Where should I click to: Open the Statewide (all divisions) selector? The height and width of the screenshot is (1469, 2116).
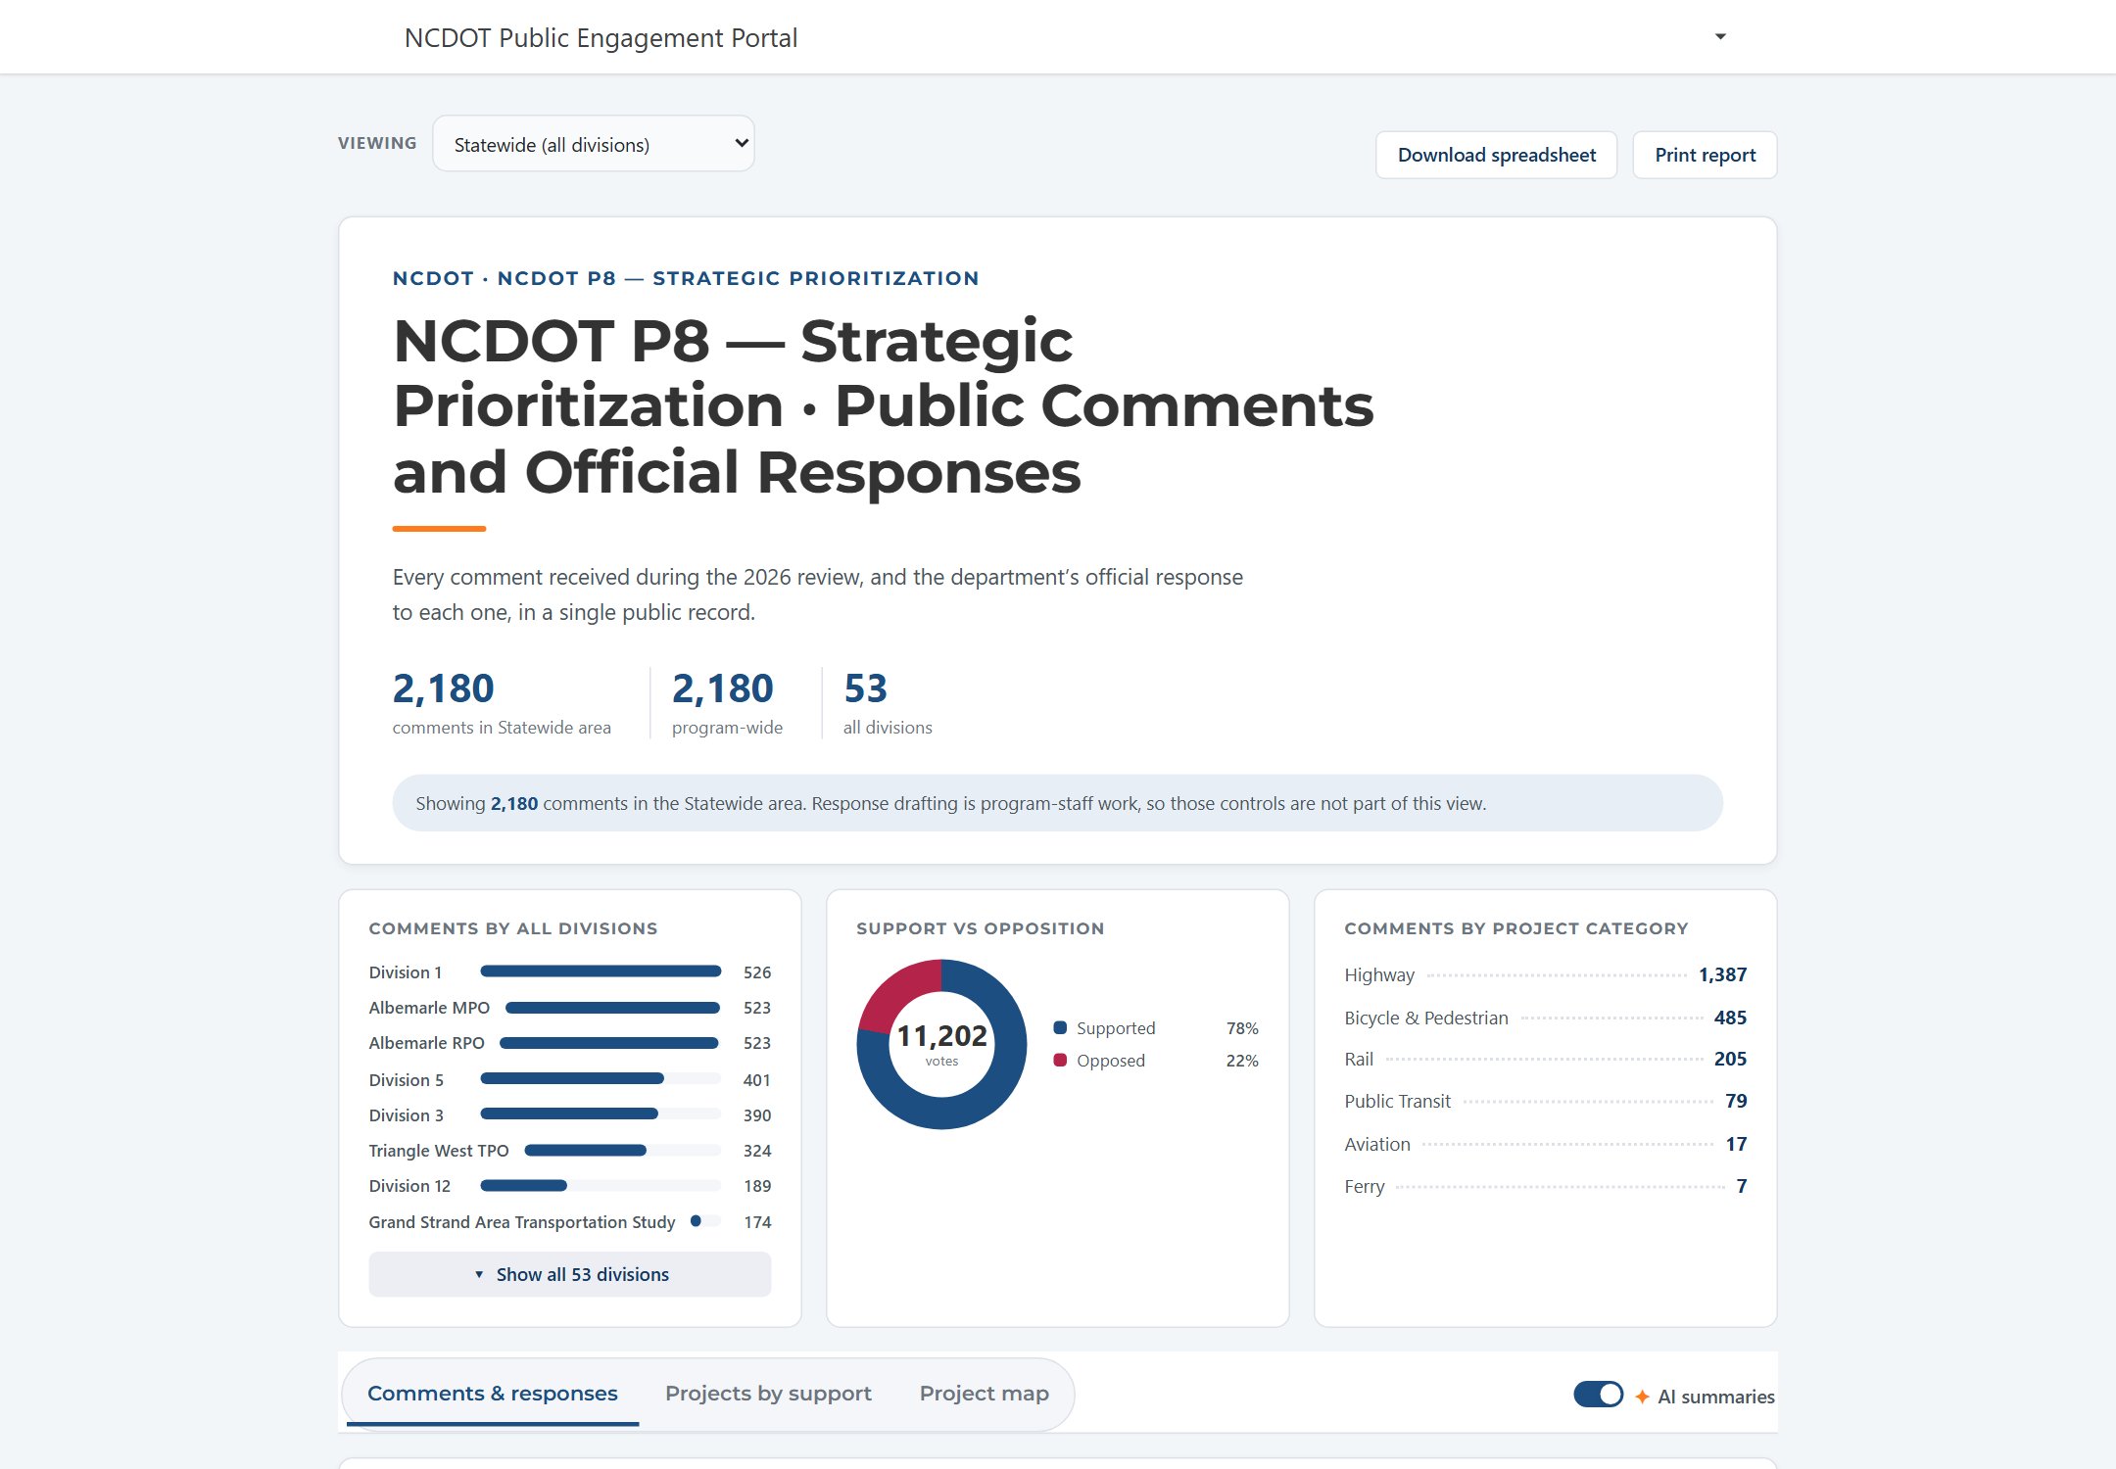[x=594, y=144]
